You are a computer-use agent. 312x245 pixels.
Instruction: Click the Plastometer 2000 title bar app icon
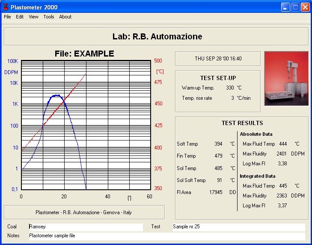[6, 7]
